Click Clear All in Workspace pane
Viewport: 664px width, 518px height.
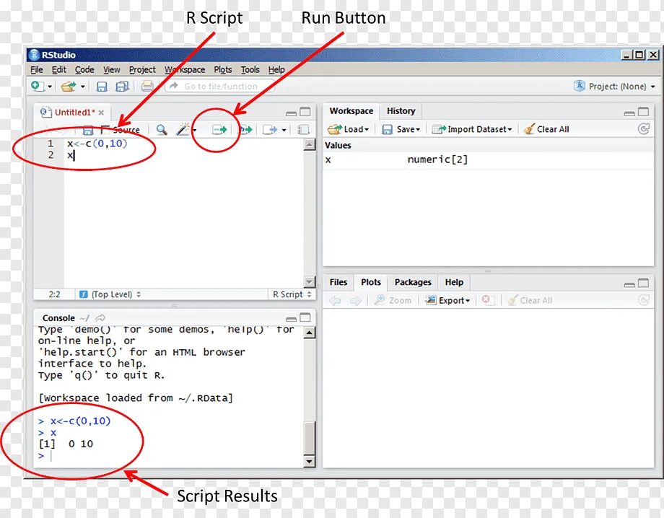pyautogui.click(x=546, y=129)
